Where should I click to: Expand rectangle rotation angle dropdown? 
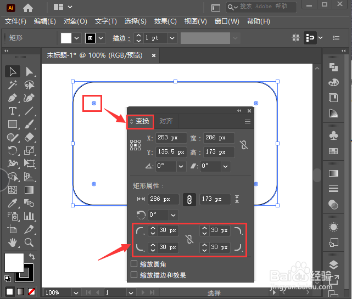pyautogui.click(x=173, y=215)
